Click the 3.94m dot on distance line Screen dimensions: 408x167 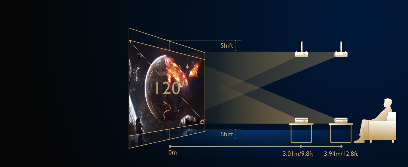point(341,146)
